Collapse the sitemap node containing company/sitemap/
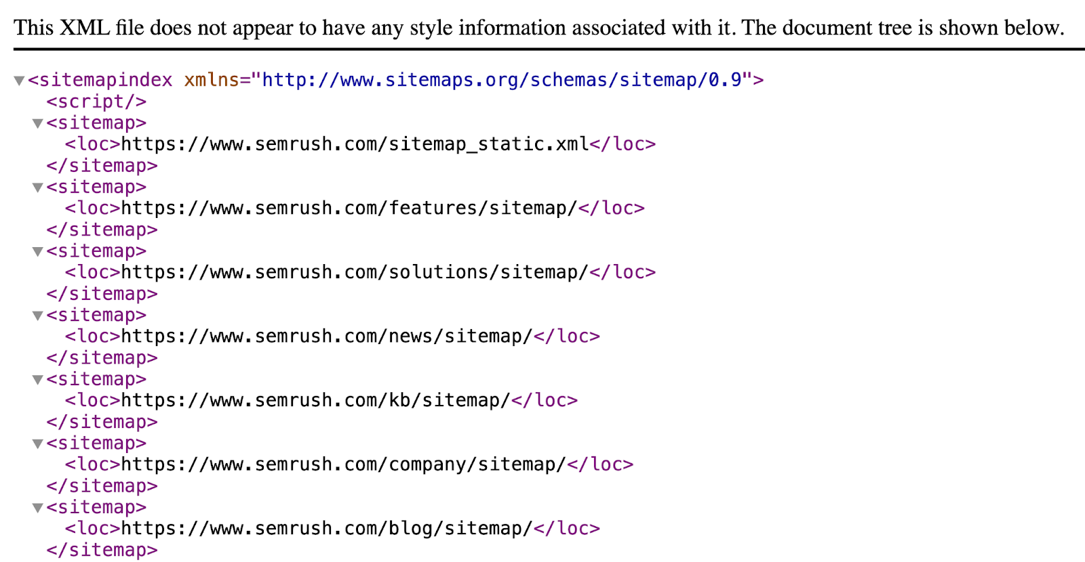Image resolution: width=1085 pixels, height=562 pixels. click(38, 444)
